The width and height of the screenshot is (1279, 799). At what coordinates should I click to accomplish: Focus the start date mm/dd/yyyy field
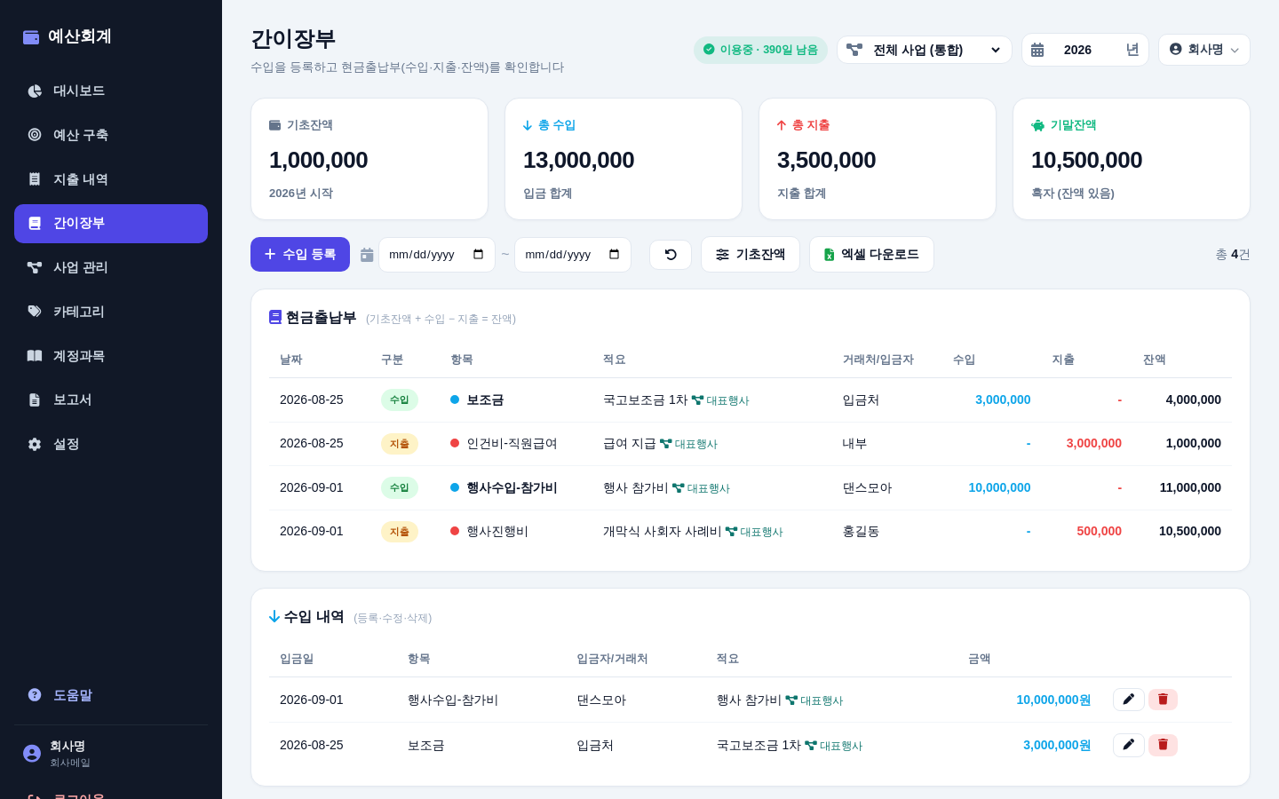(437, 255)
